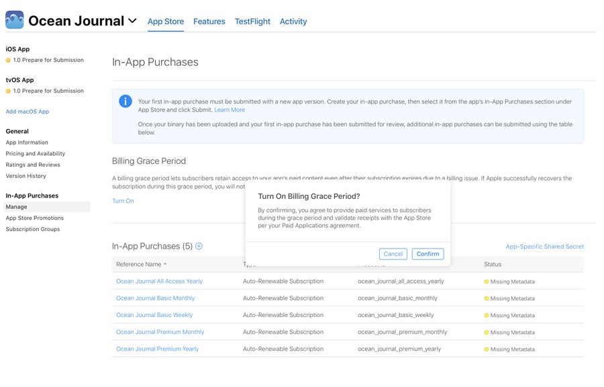Click product ID ocean_journal_basic_weekly
Image resolution: width=604 pixels, height=387 pixels.
coord(395,315)
